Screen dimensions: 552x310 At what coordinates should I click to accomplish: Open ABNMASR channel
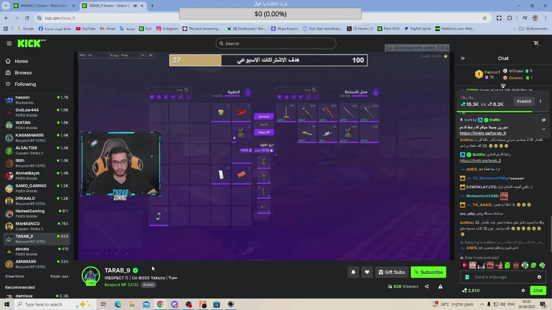tap(37, 264)
